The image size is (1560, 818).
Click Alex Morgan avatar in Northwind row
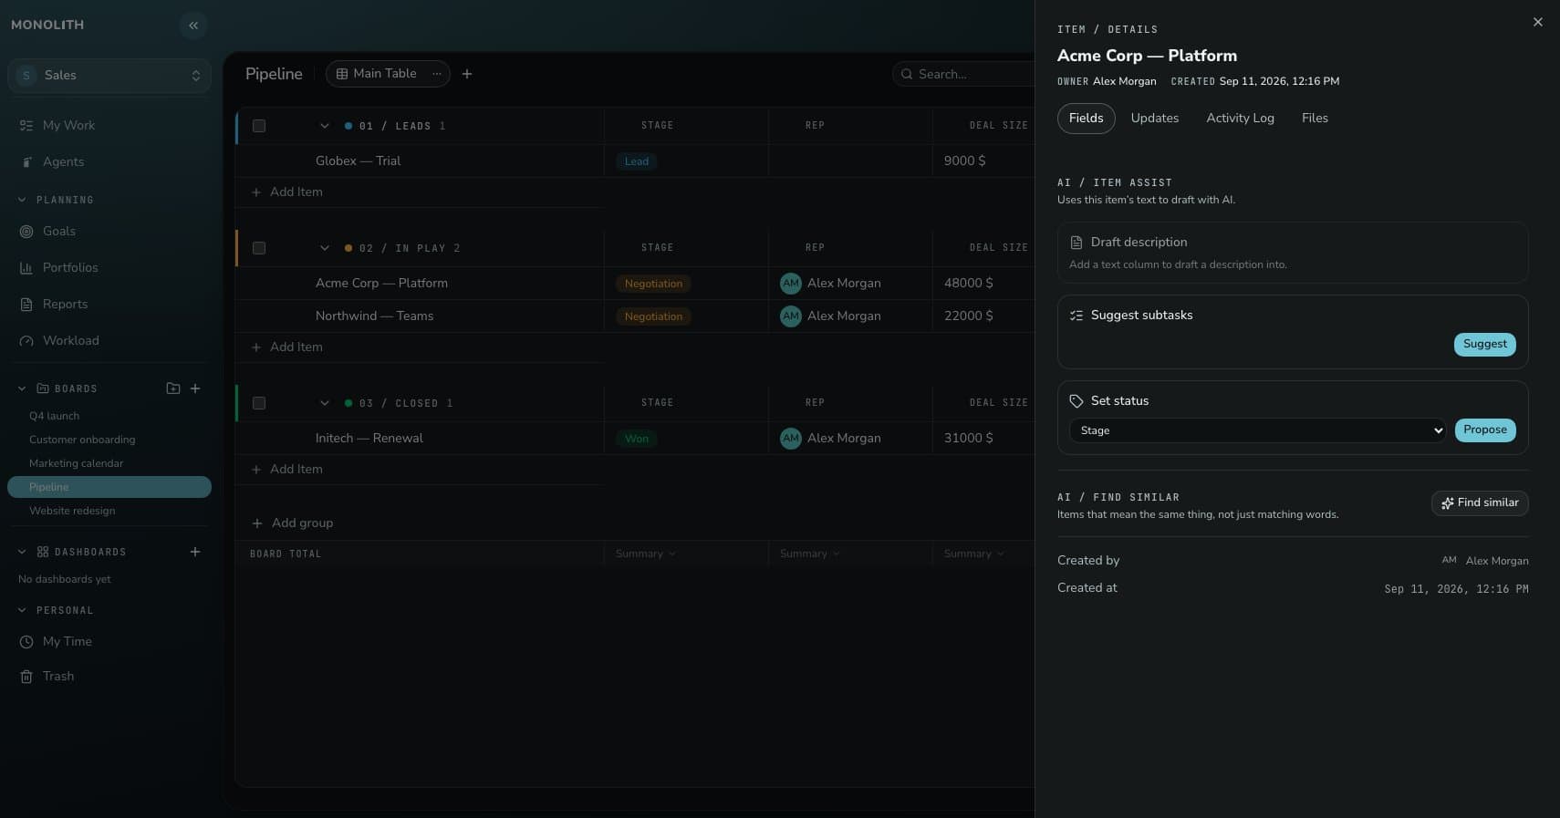(x=791, y=316)
